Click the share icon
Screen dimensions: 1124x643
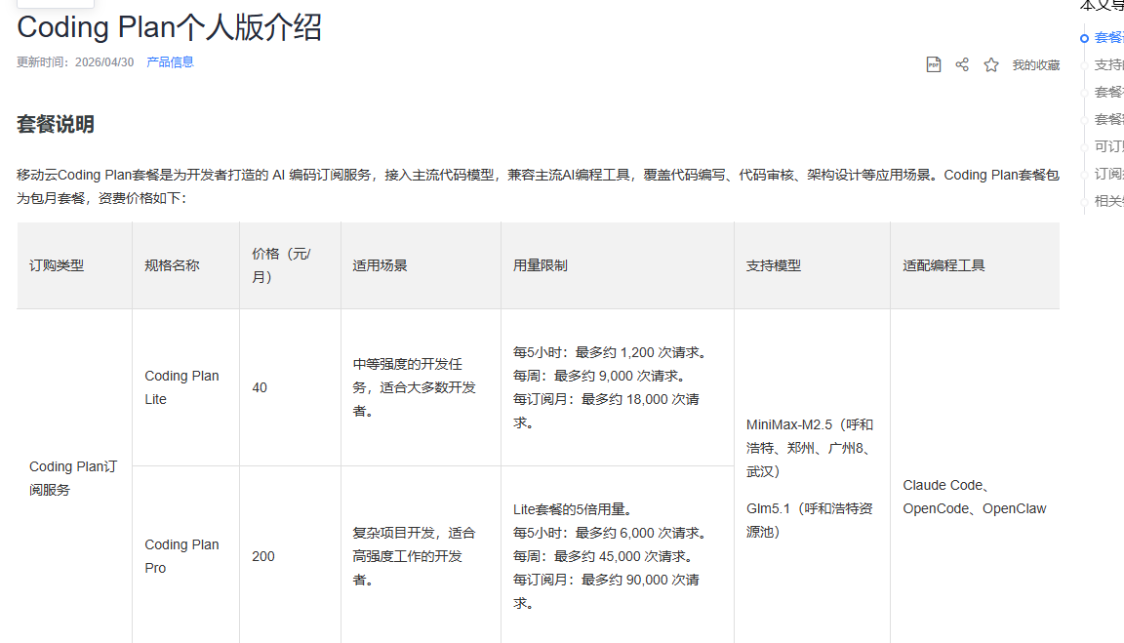coord(962,64)
